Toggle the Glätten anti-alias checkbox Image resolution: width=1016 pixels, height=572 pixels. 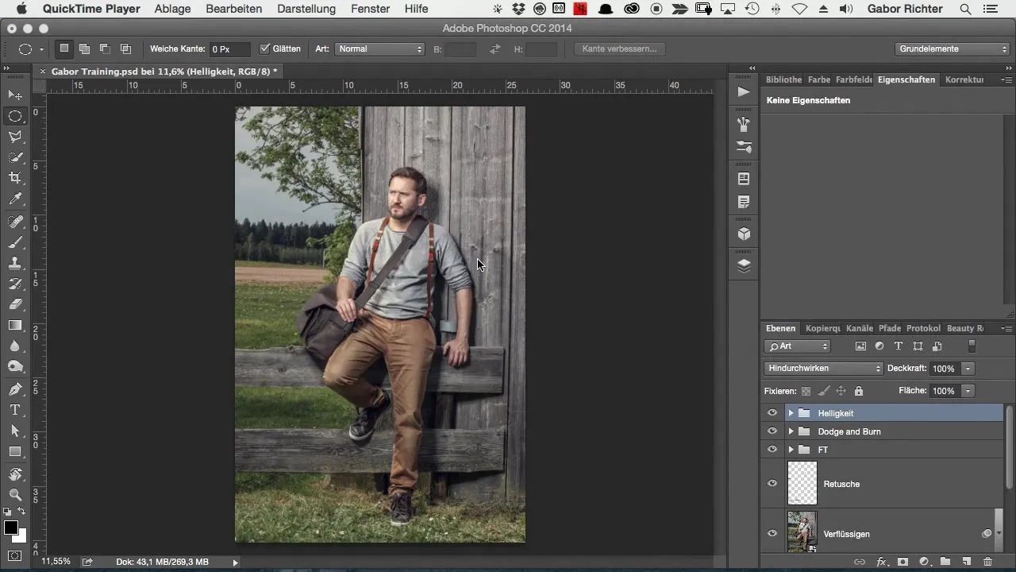point(265,48)
